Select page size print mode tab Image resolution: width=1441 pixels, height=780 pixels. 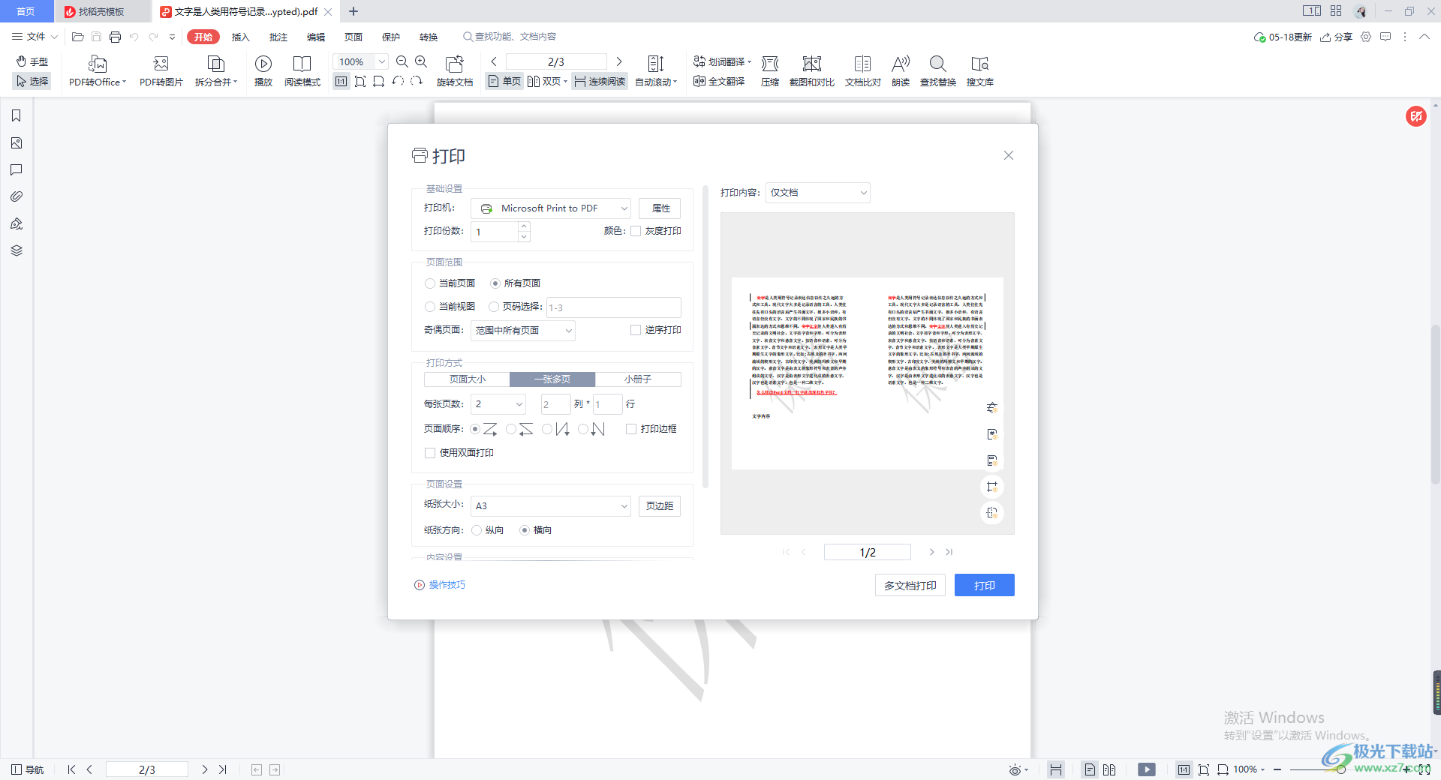point(467,379)
